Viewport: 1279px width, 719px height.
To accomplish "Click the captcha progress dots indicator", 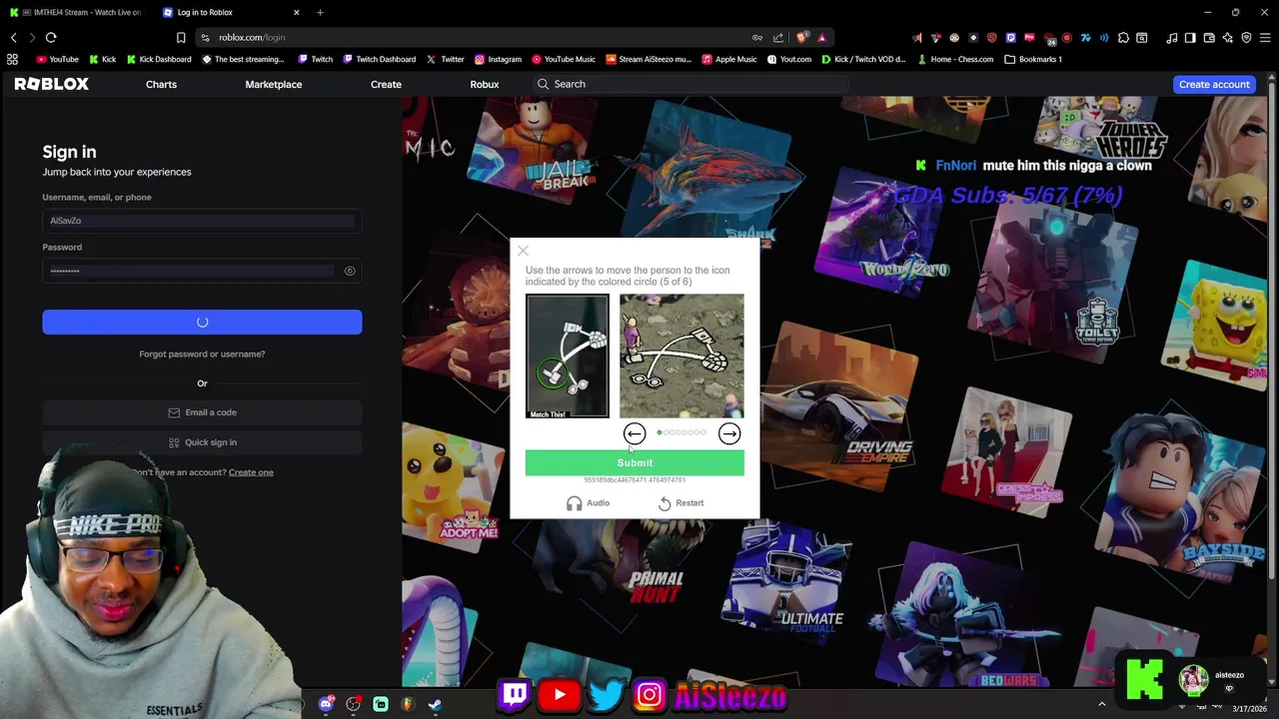I will point(681,432).
